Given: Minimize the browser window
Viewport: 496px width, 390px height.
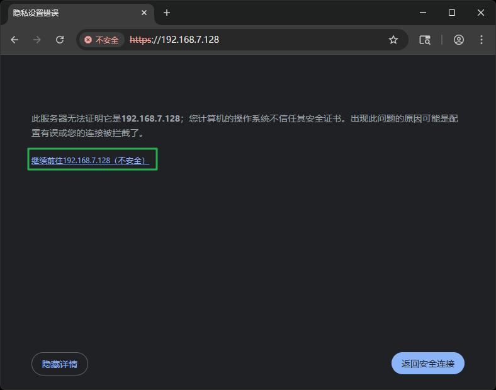Looking at the screenshot, I should pyautogui.click(x=422, y=13).
